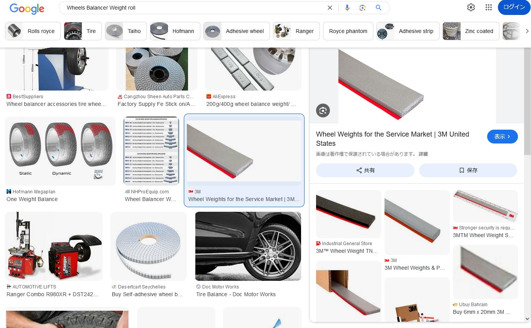Select the Adhesive strip filter chip

click(x=408, y=31)
